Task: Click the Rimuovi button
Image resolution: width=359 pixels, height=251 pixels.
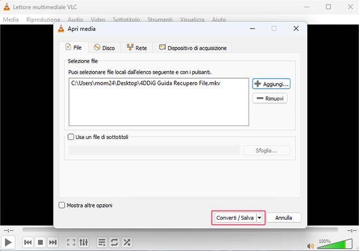Action: pyautogui.click(x=270, y=98)
